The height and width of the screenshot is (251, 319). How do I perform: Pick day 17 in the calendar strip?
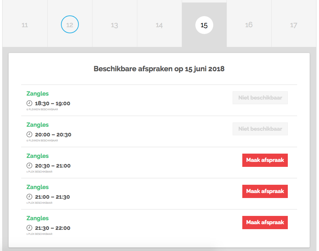point(294,25)
